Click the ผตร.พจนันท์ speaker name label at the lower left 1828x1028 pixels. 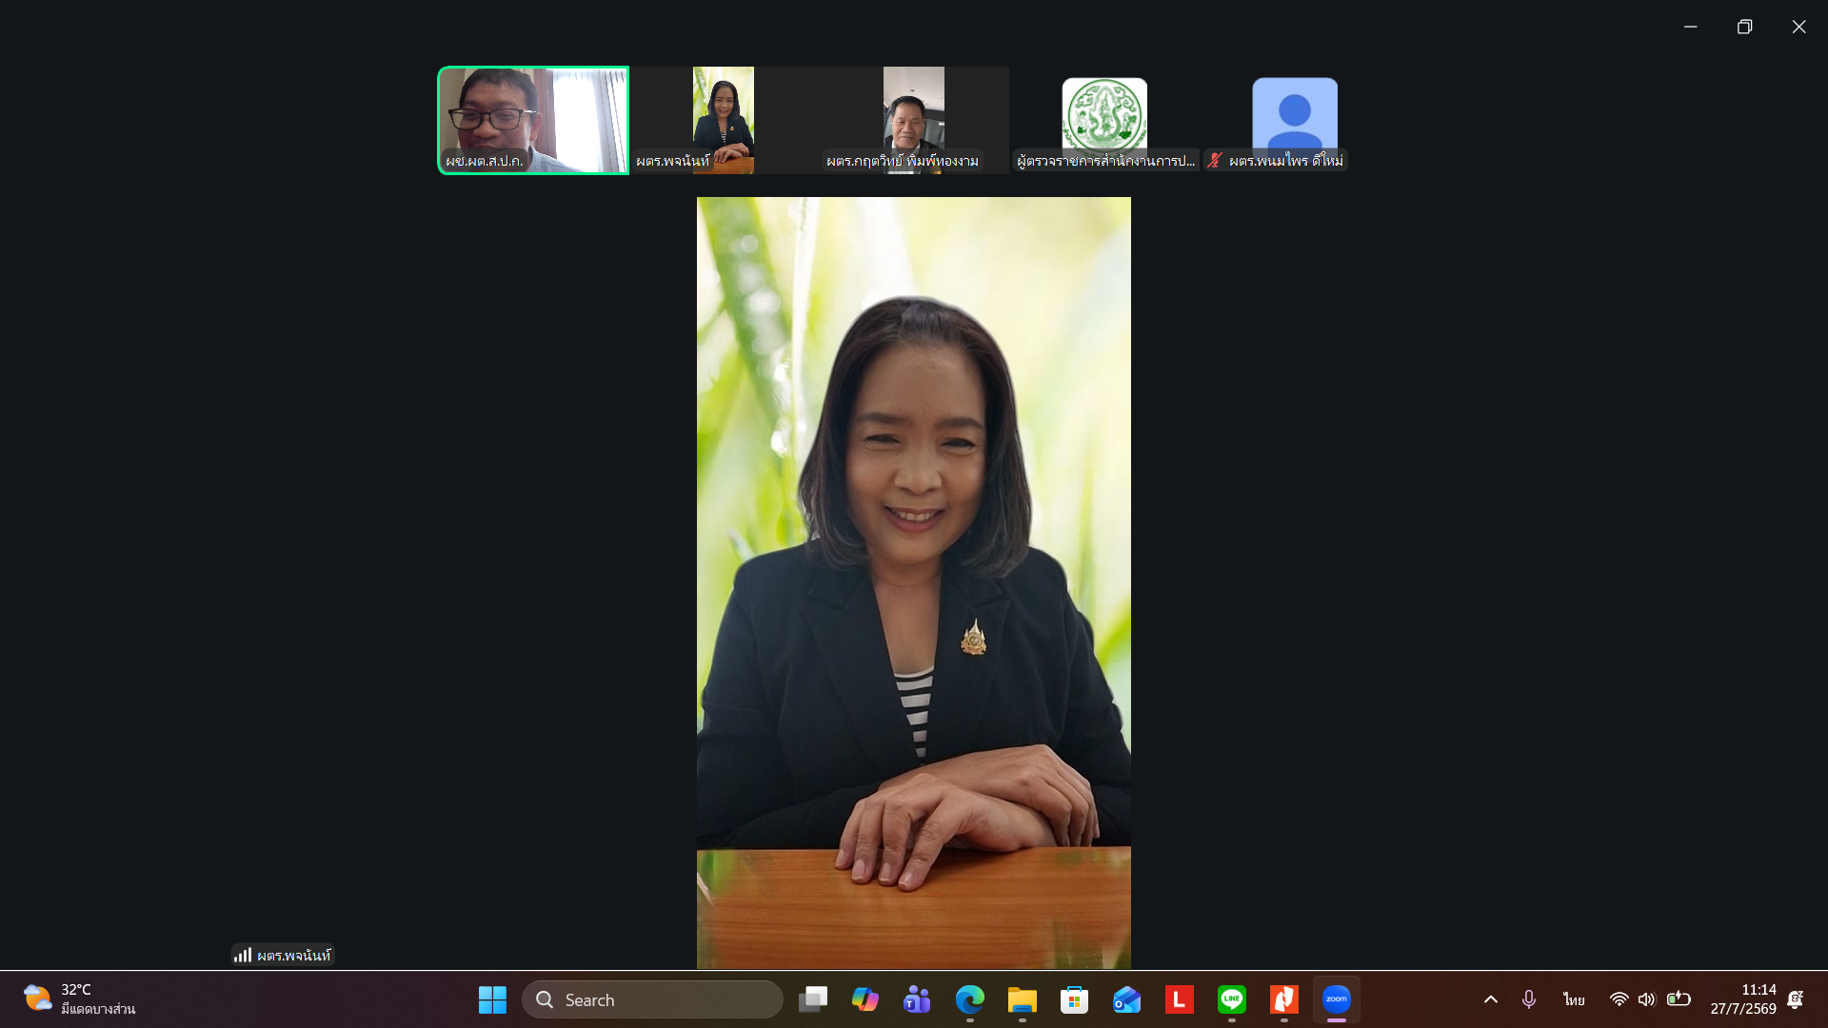[293, 955]
